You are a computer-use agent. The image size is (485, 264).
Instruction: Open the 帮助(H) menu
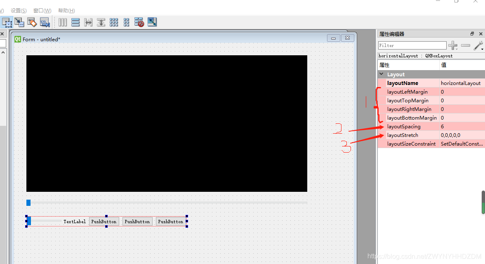66,11
